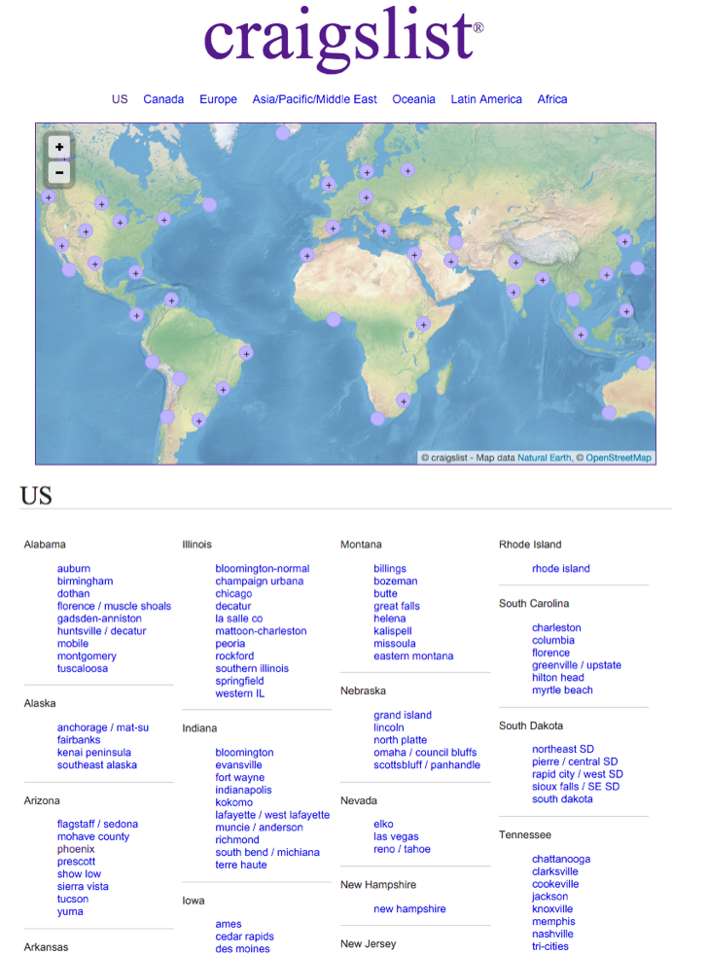Go to lafayette / west lafayette
The width and height of the screenshot is (708, 955).
click(271, 815)
